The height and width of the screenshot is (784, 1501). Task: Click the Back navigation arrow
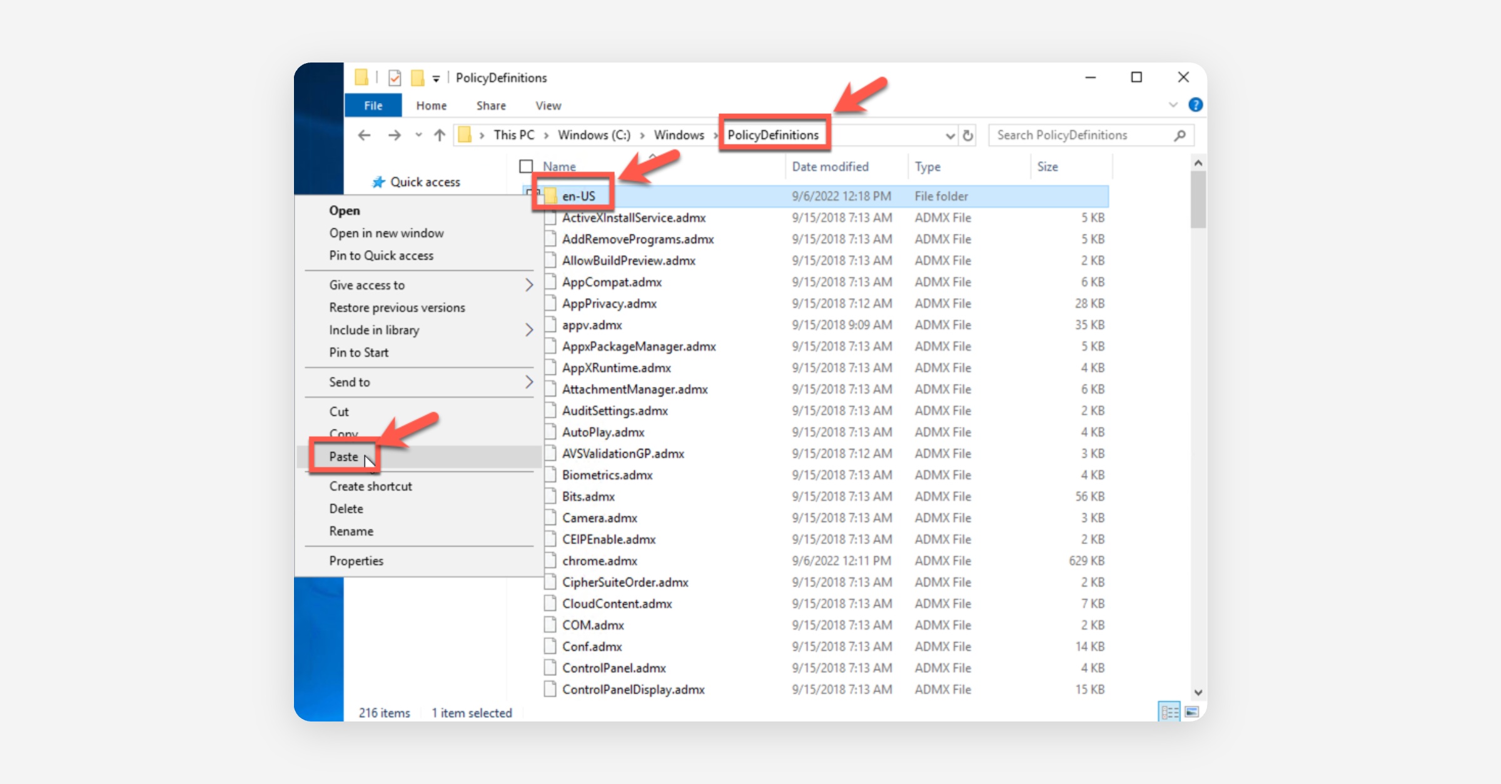coord(364,135)
